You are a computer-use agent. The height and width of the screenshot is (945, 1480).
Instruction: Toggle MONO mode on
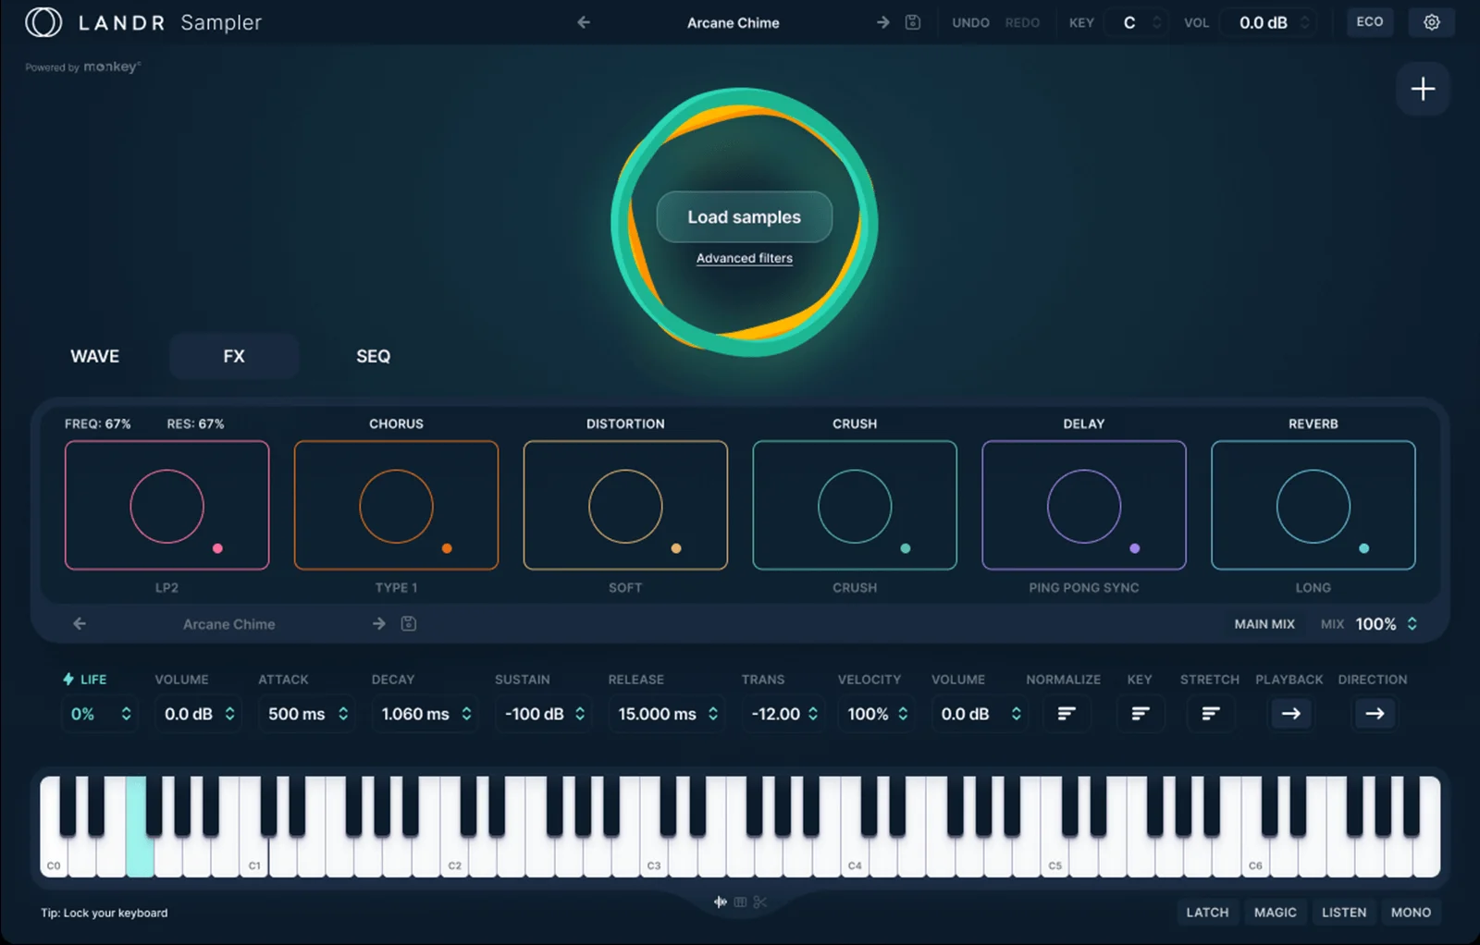1411,912
